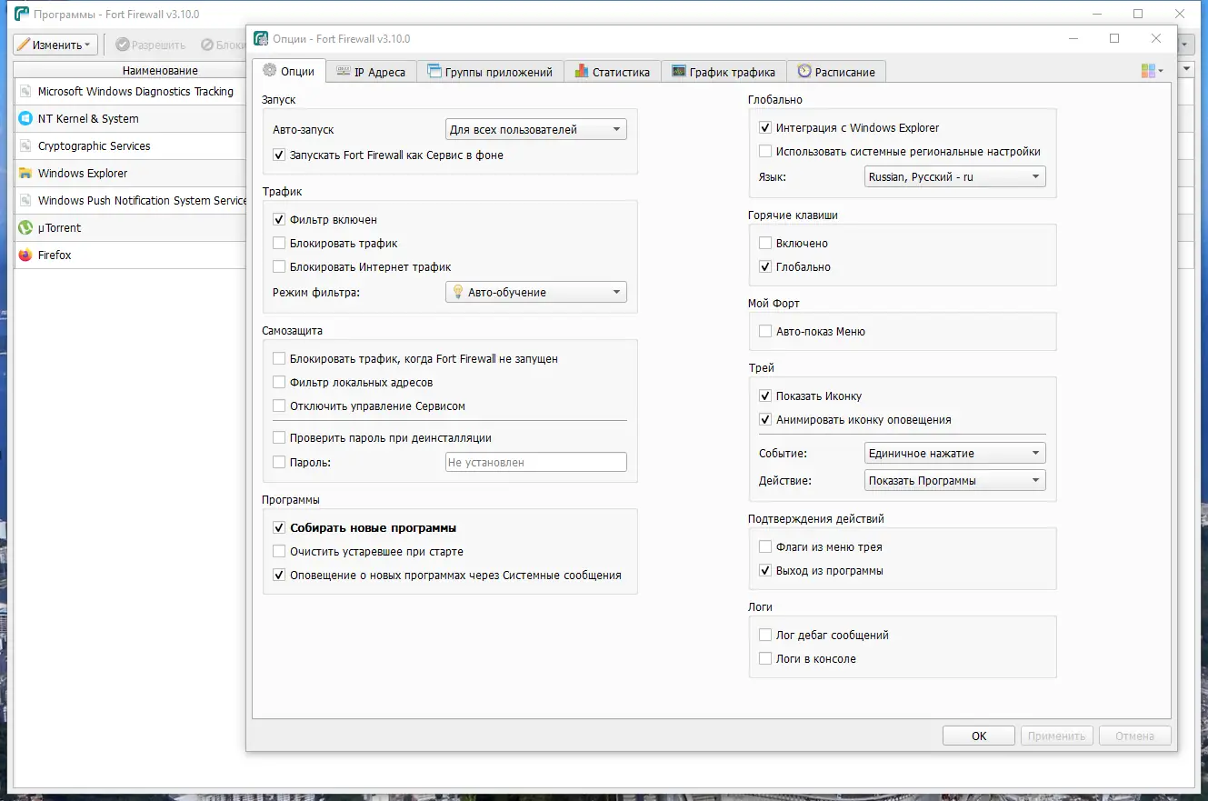
Task: Click the Расписание clock icon
Action: 804,72
